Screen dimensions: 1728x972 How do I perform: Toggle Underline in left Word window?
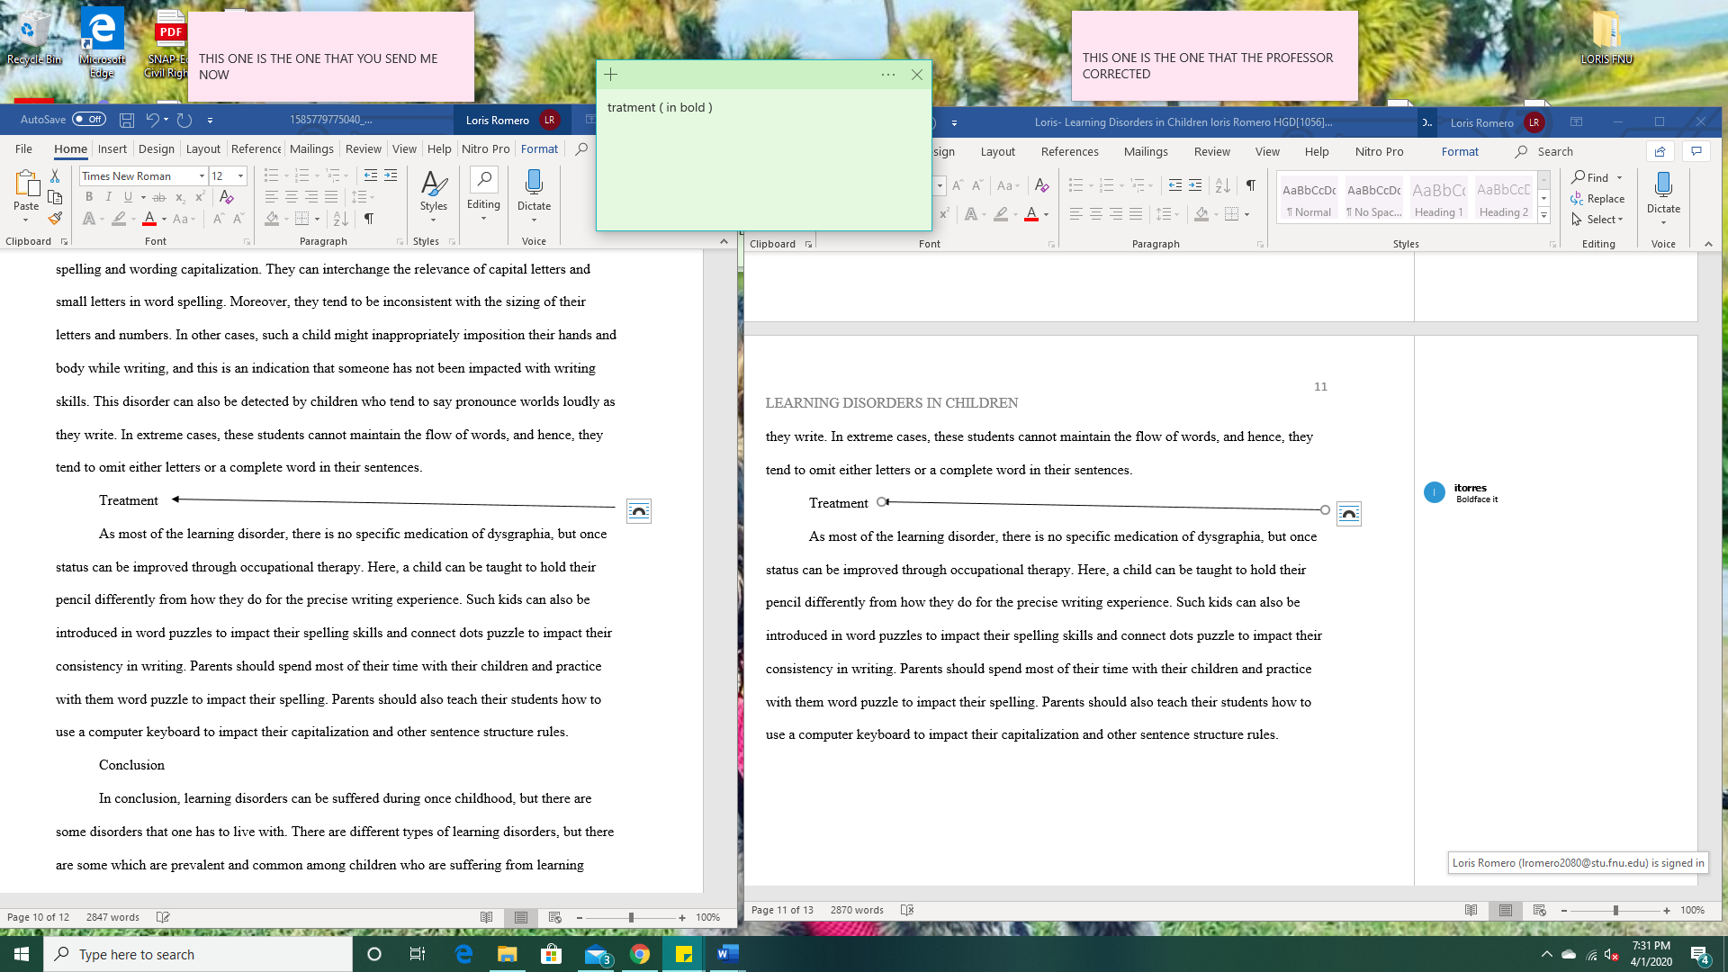(129, 197)
